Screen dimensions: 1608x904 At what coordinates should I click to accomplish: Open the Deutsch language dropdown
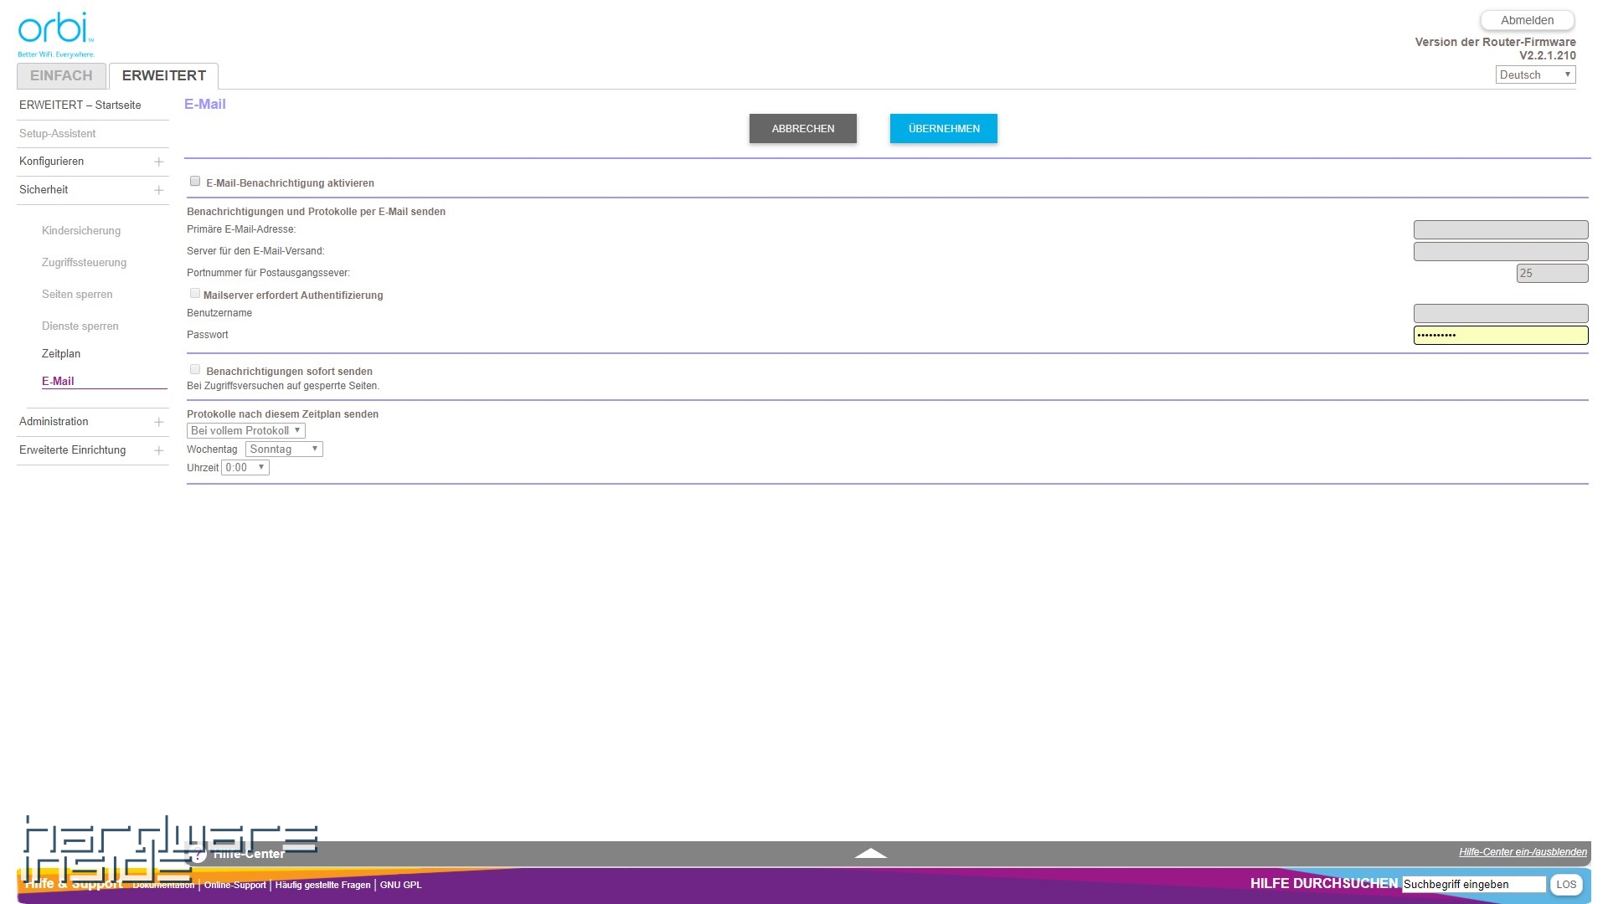point(1535,74)
